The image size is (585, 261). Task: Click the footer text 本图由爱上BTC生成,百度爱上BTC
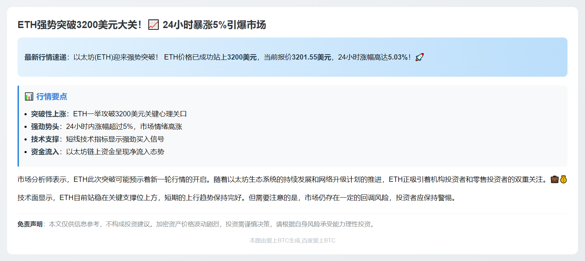pos(292,241)
